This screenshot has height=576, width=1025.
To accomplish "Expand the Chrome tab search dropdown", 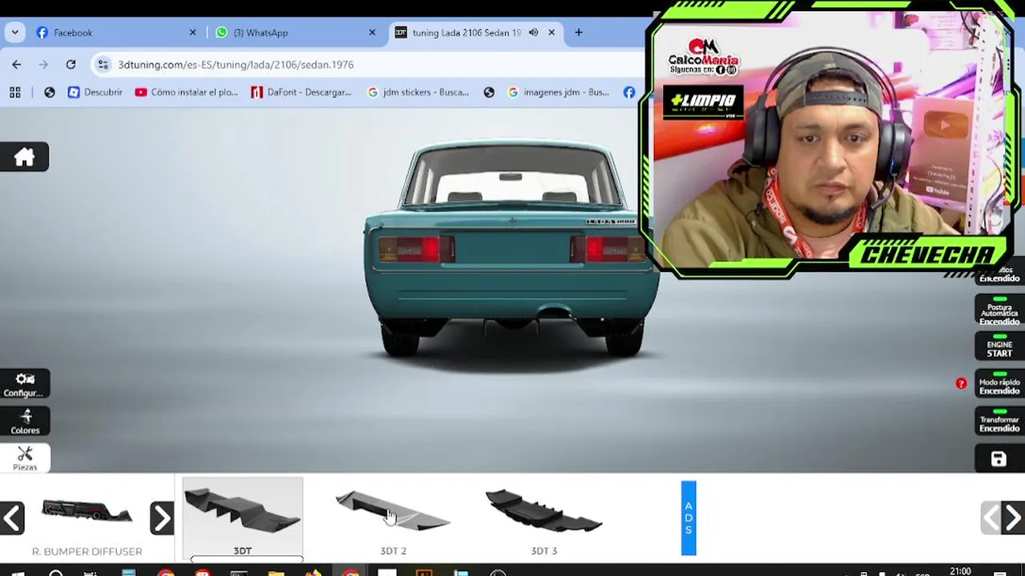I will pyautogui.click(x=14, y=33).
